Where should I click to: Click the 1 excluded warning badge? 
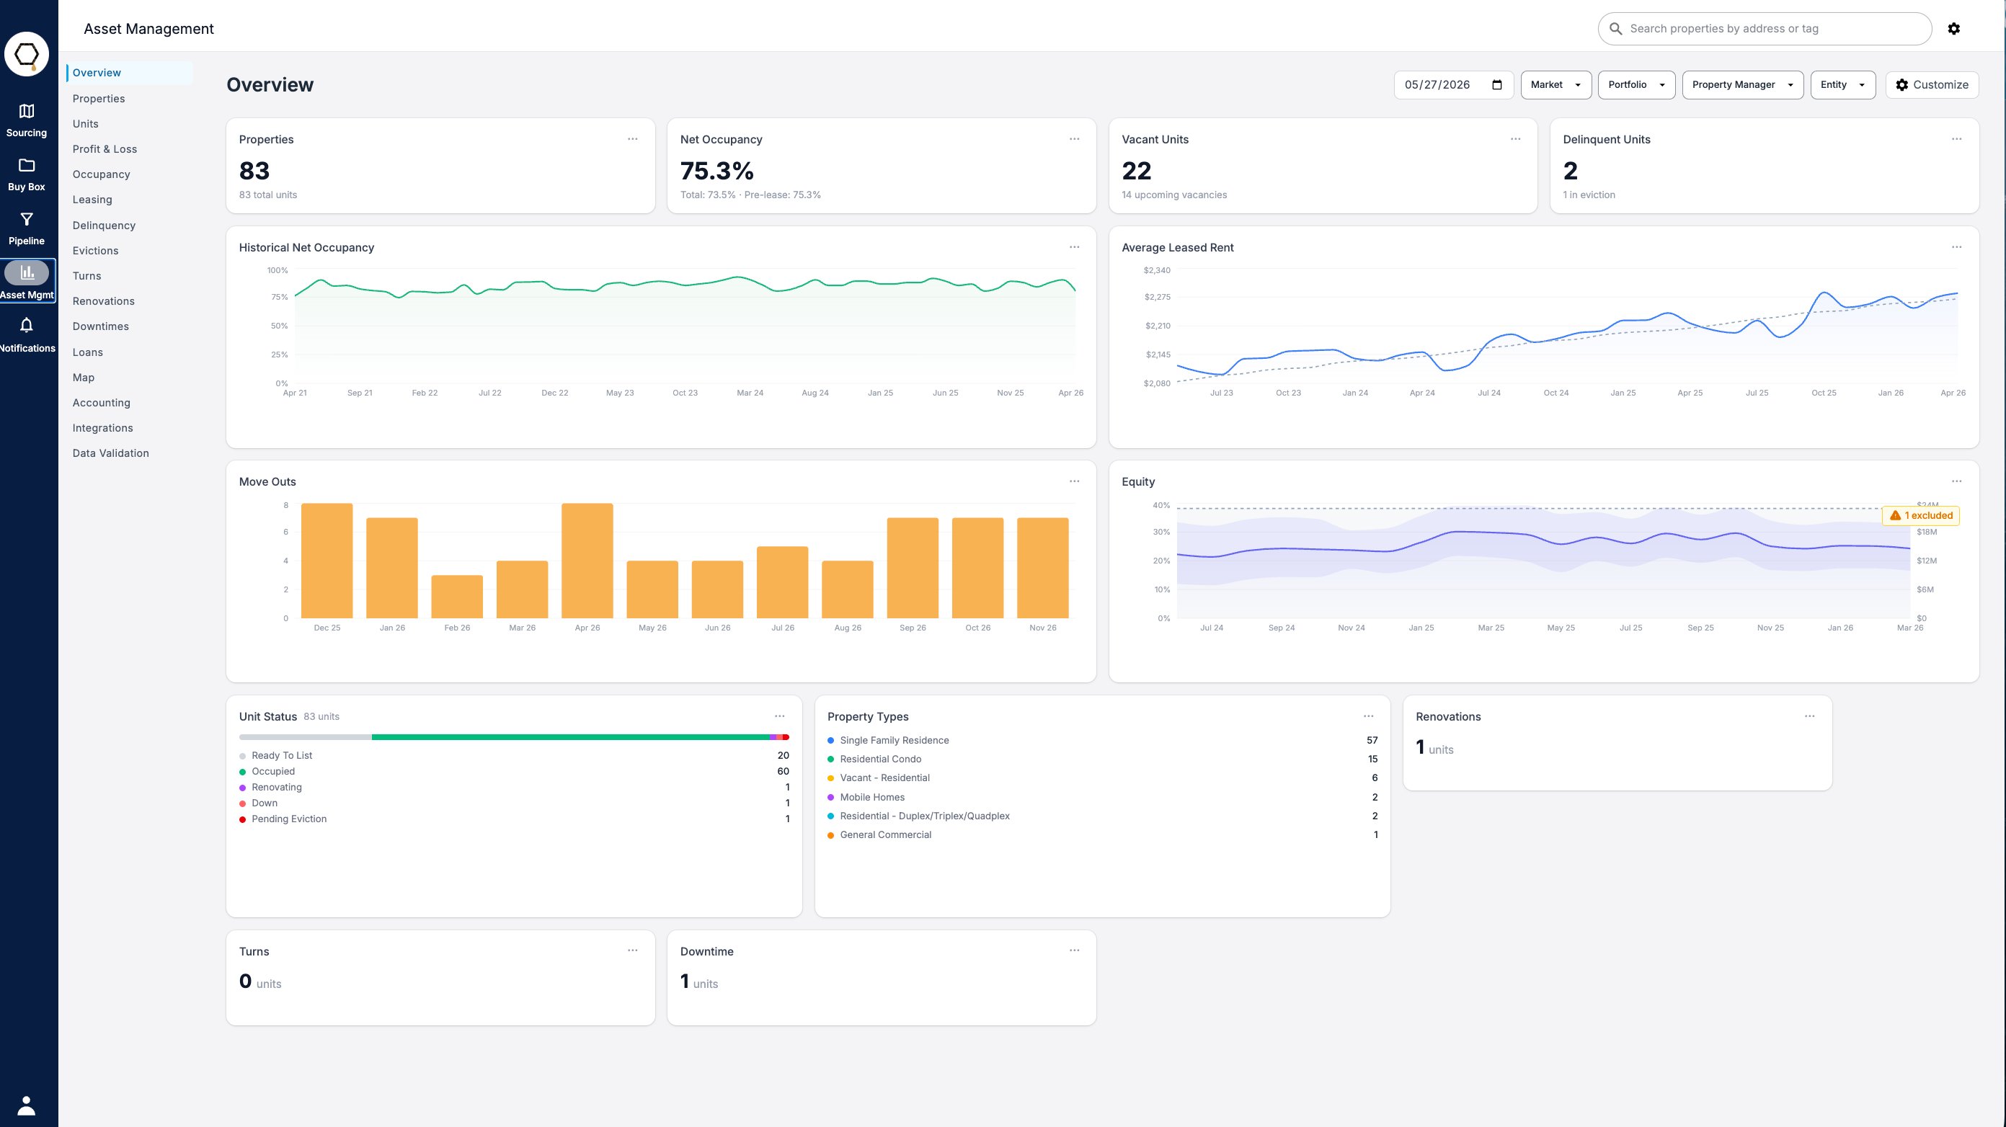pyautogui.click(x=1921, y=515)
